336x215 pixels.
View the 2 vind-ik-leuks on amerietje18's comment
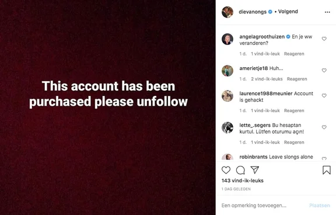pos(267,79)
